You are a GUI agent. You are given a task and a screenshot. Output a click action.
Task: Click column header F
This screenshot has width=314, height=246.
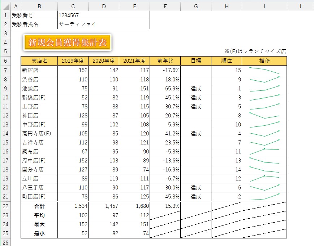pyautogui.click(x=165, y=6)
